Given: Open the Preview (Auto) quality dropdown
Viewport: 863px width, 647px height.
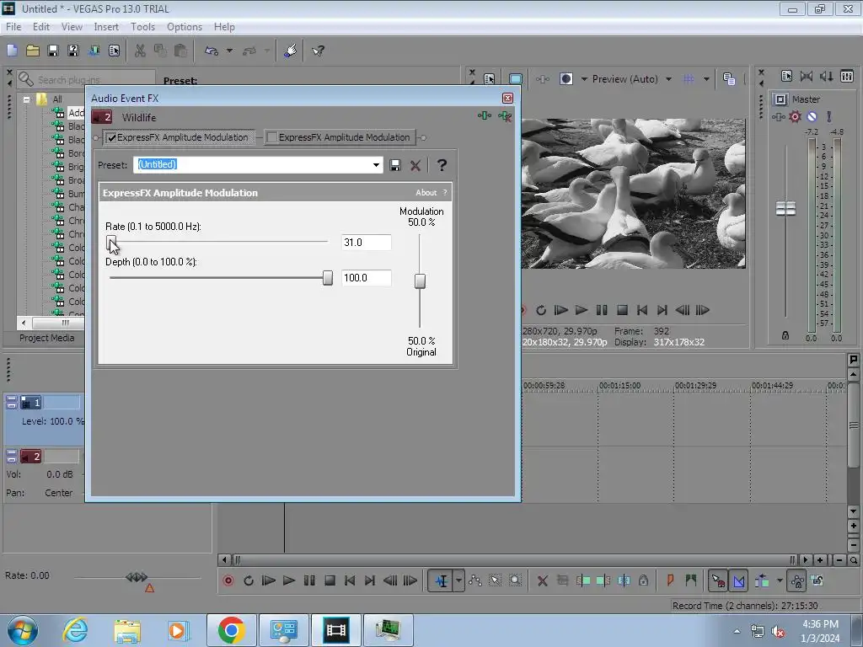Looking at the screenshot, I should (x=668, y=78).
